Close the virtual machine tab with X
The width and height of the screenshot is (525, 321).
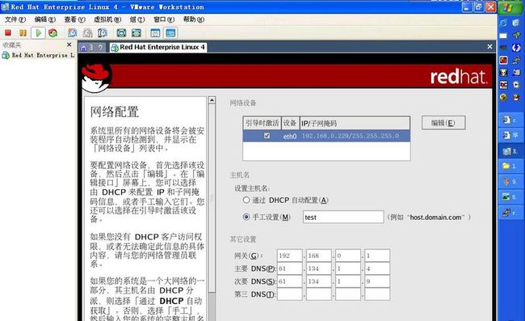tap(489, 47)
